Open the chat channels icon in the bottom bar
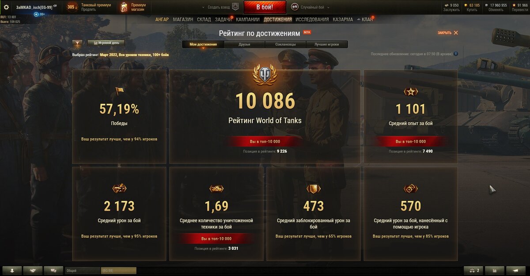The width and height of the screenshot is (530, 276). tap(53, 270)
